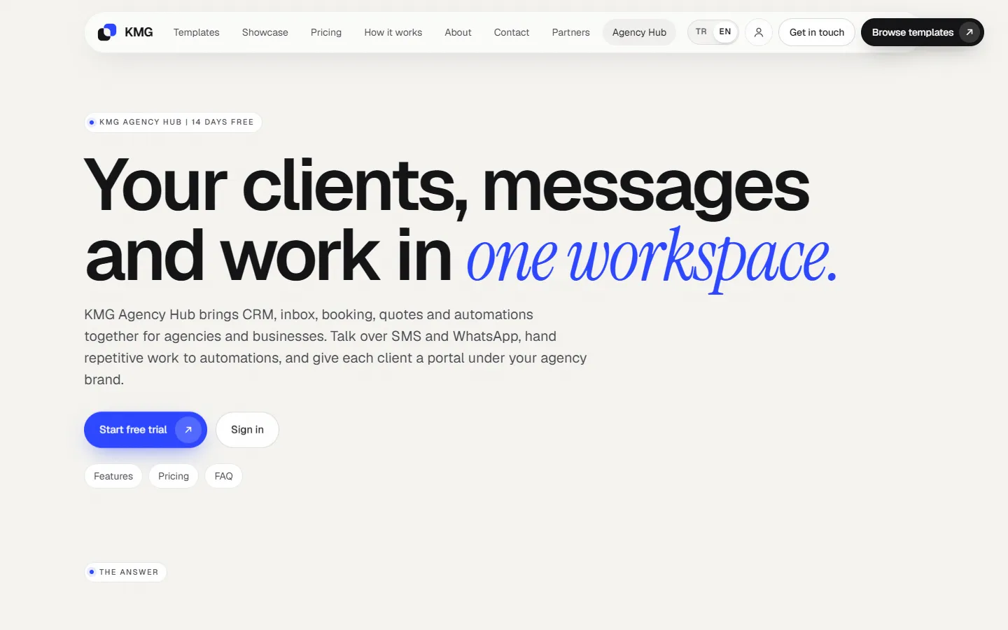Click the KMG logo icon
1008x630 pixels.
(107, 32)
